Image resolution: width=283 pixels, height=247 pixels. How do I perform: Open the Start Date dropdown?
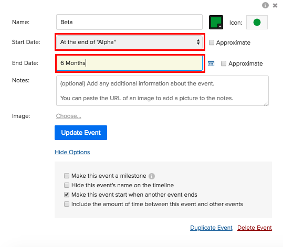tap(129, 42)
